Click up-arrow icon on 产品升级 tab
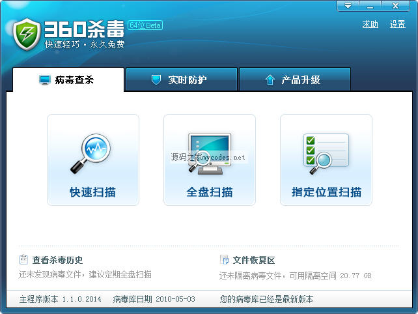Viewport: 418px width, 314px height. [x=270, y=79]
